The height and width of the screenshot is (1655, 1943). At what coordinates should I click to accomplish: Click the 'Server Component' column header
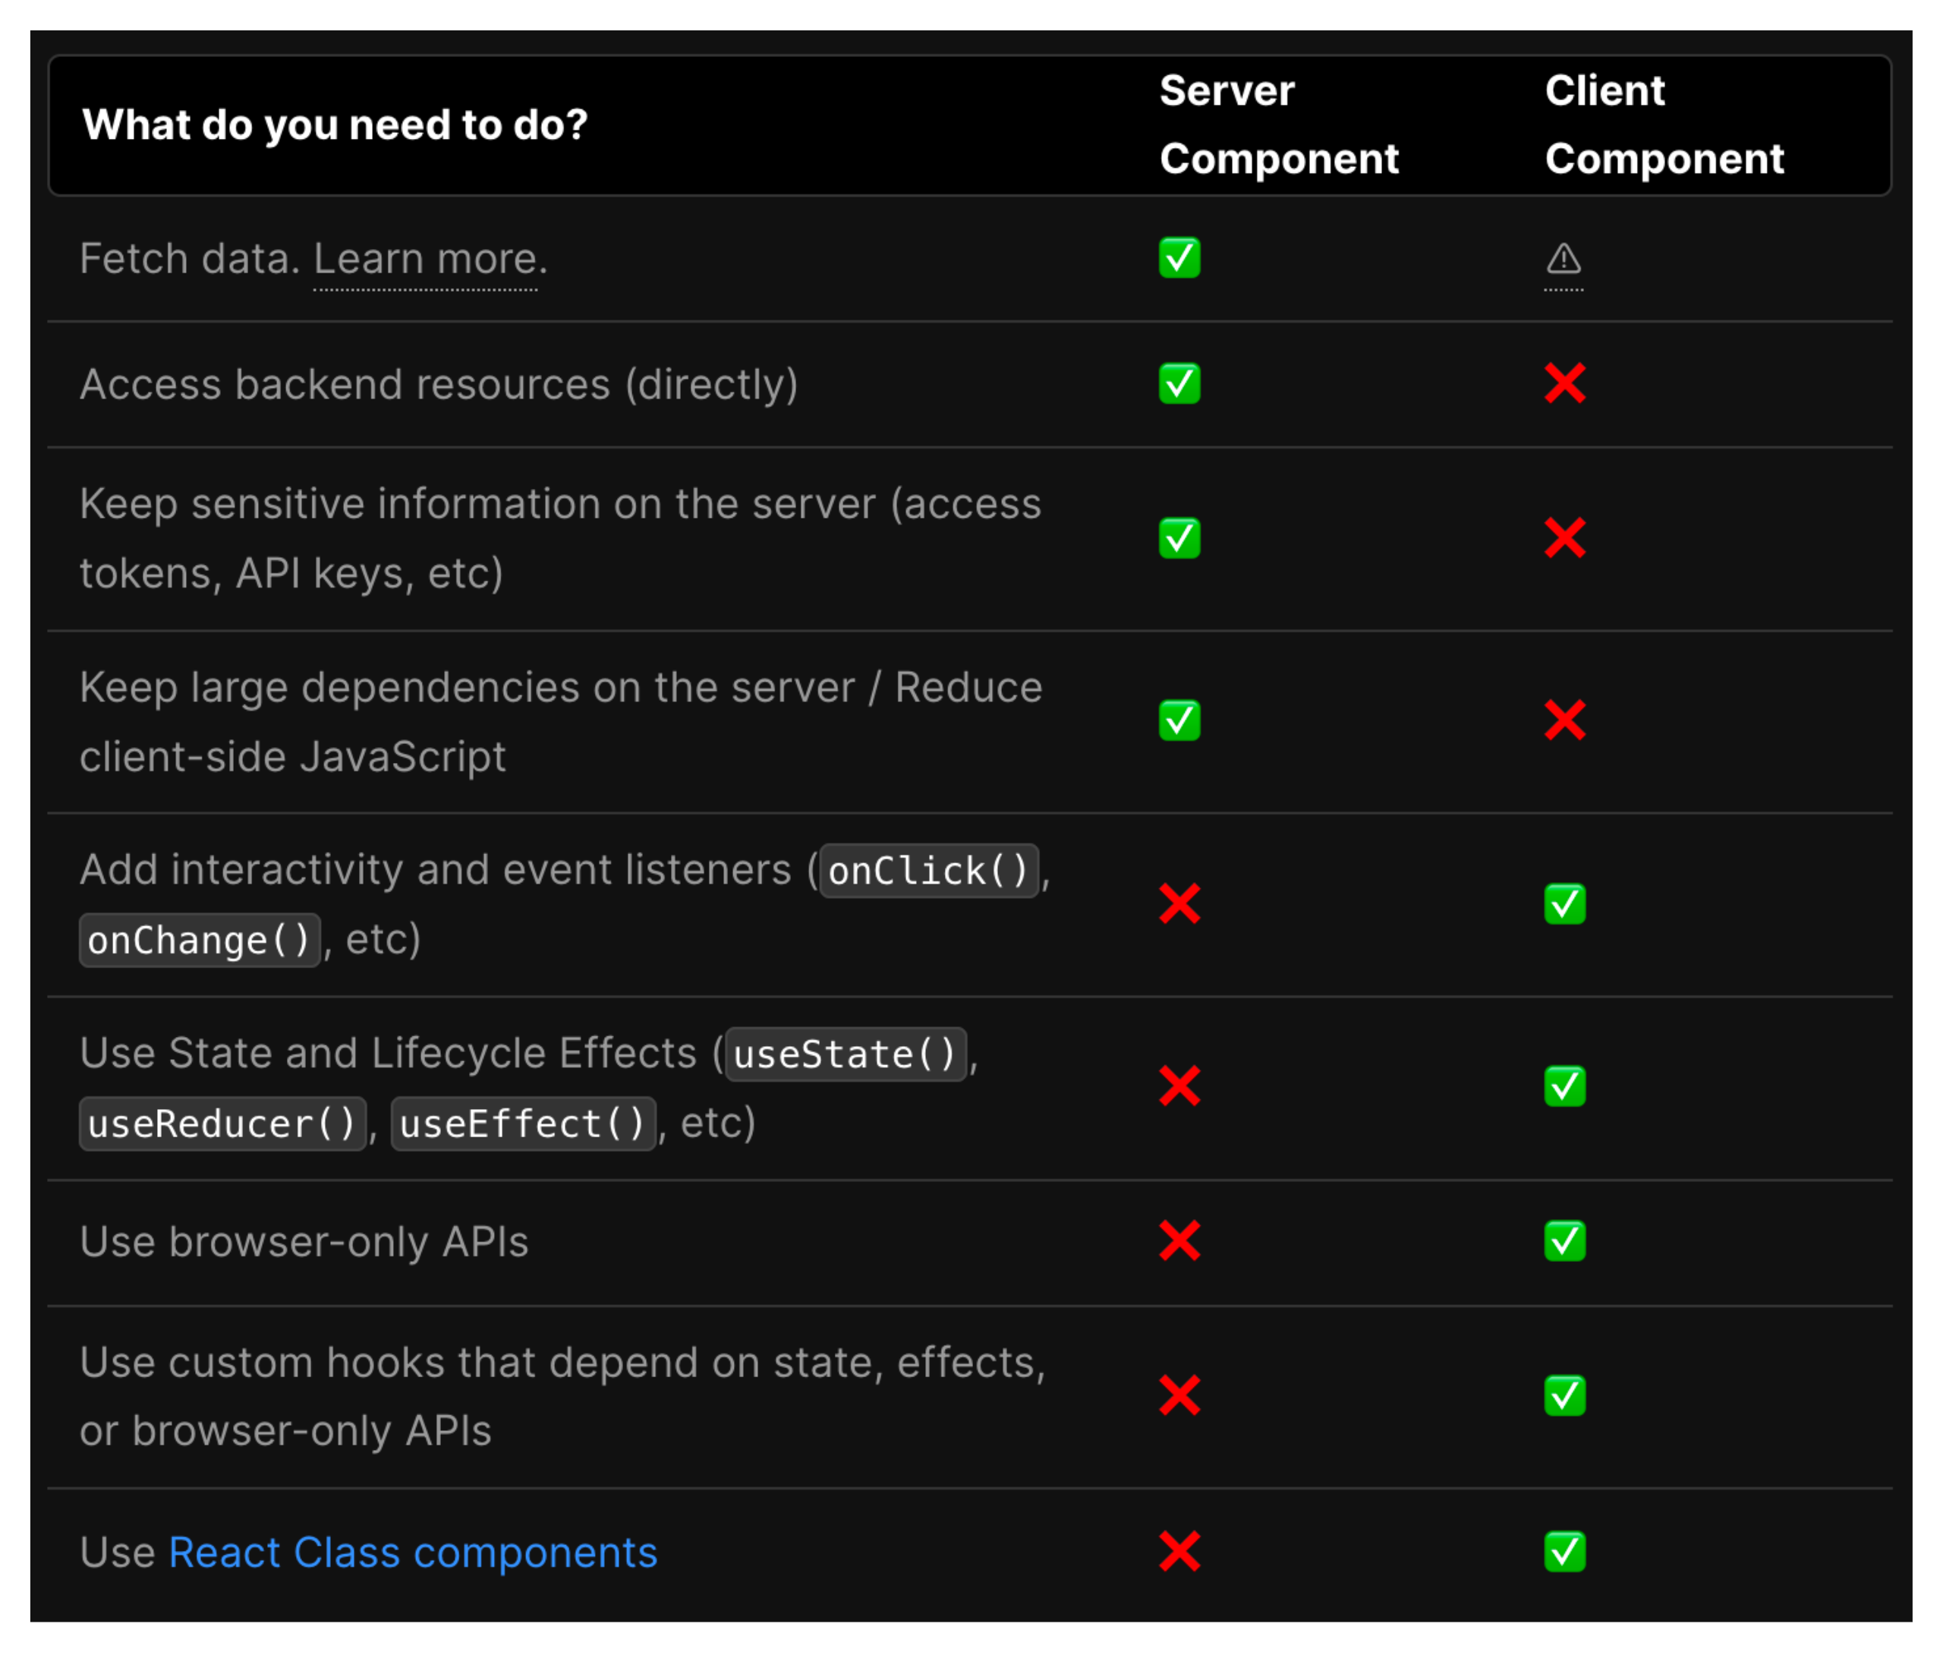[x=1279, y=125]
